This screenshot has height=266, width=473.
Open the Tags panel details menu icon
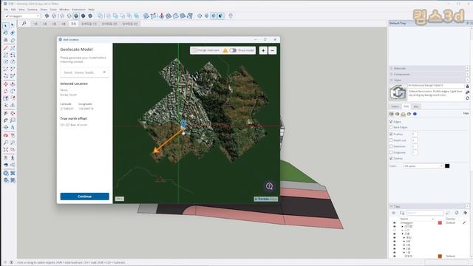point(465,213)
